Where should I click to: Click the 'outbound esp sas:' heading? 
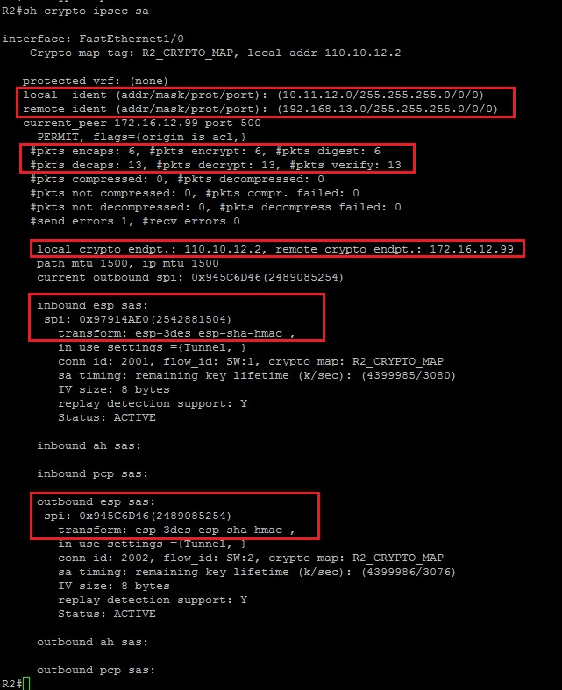click(x=96, y=502)
